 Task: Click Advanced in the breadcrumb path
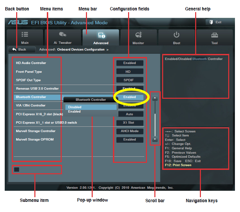coord(47,50)
